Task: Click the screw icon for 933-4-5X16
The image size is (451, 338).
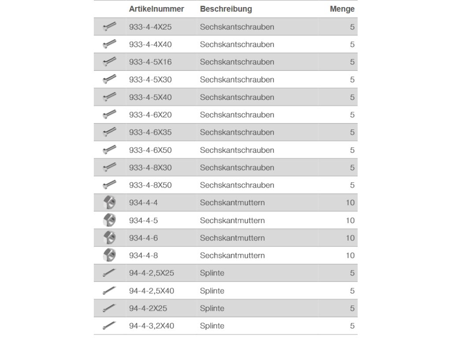Action: click(109, 62)
